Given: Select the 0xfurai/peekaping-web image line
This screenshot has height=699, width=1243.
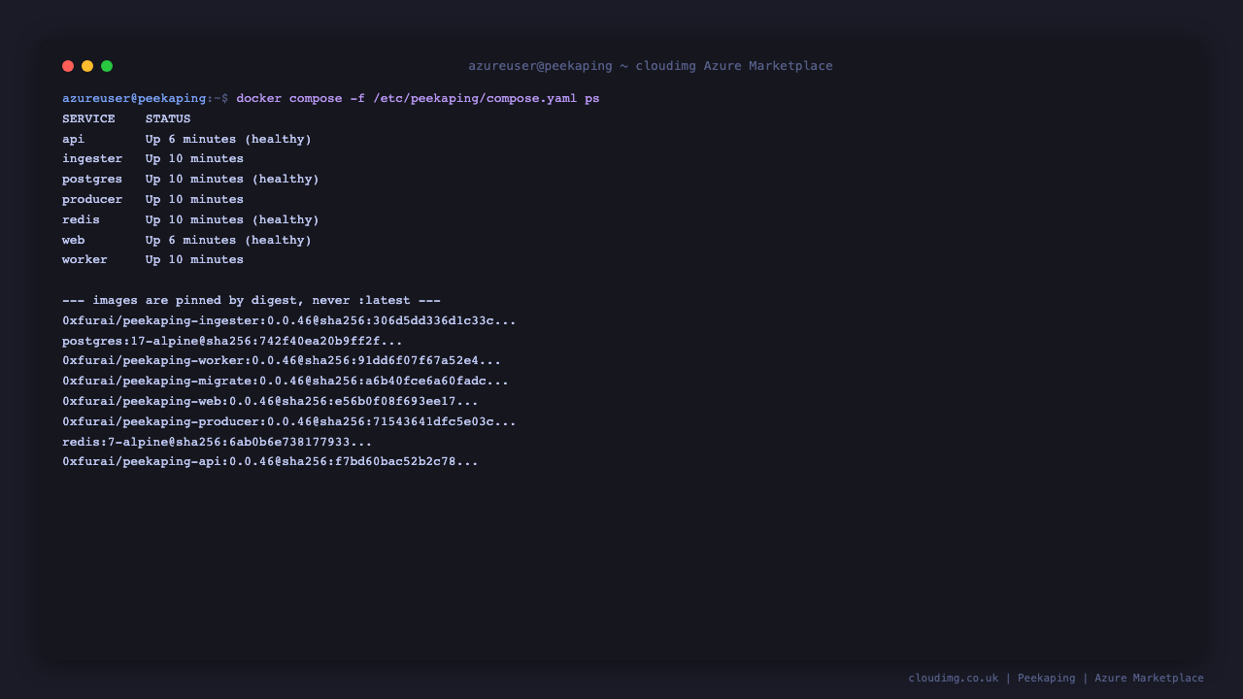Looking at the screenshot, I should pyautogui.click(x=270, y=401).
